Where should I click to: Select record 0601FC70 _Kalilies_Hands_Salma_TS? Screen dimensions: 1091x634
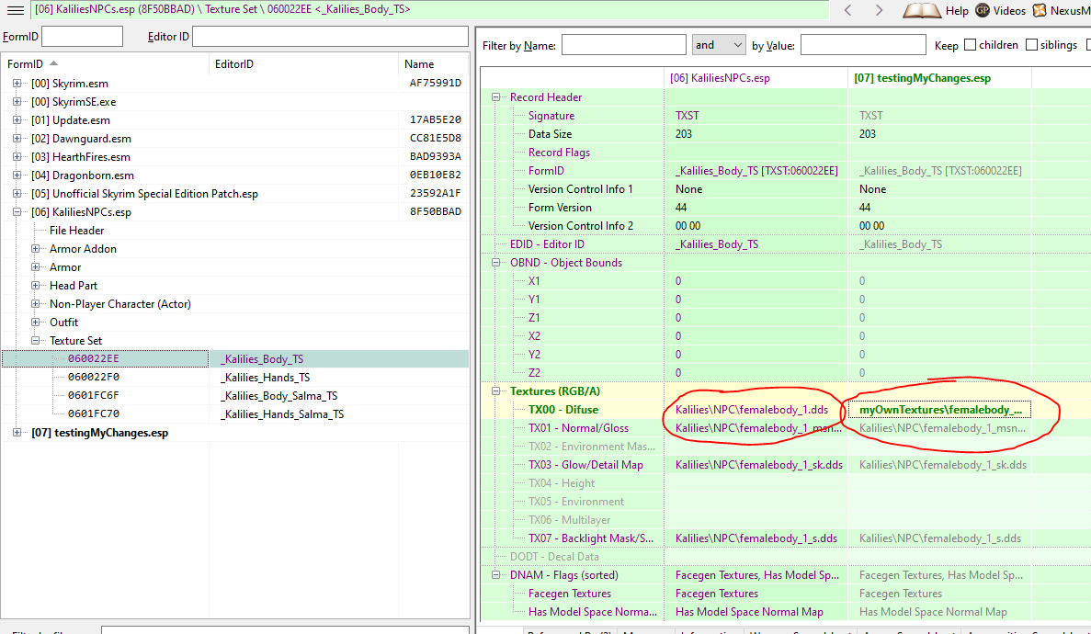[x=235, y=414]
